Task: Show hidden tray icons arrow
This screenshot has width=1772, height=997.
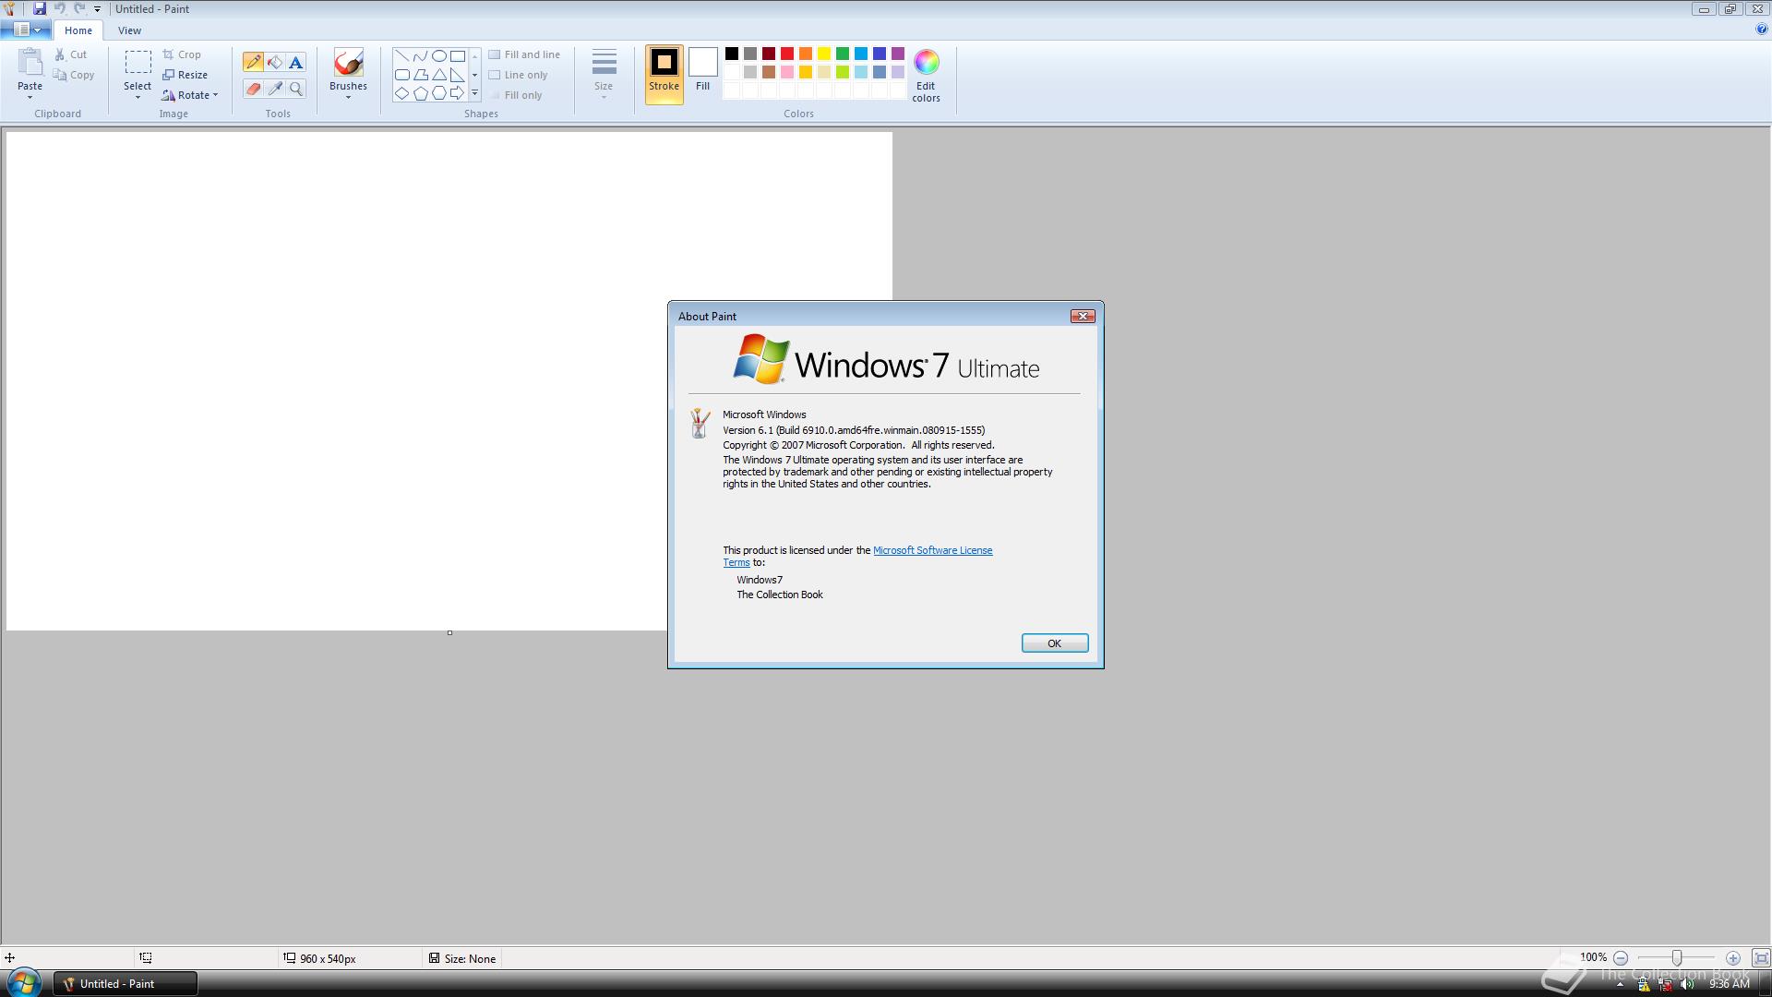Action: (1620, 985)
